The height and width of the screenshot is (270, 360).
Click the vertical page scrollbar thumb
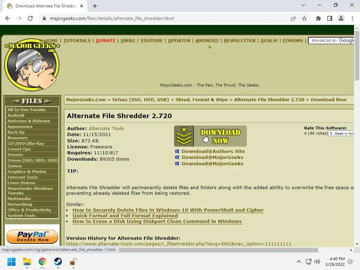[x=357, y=55]
